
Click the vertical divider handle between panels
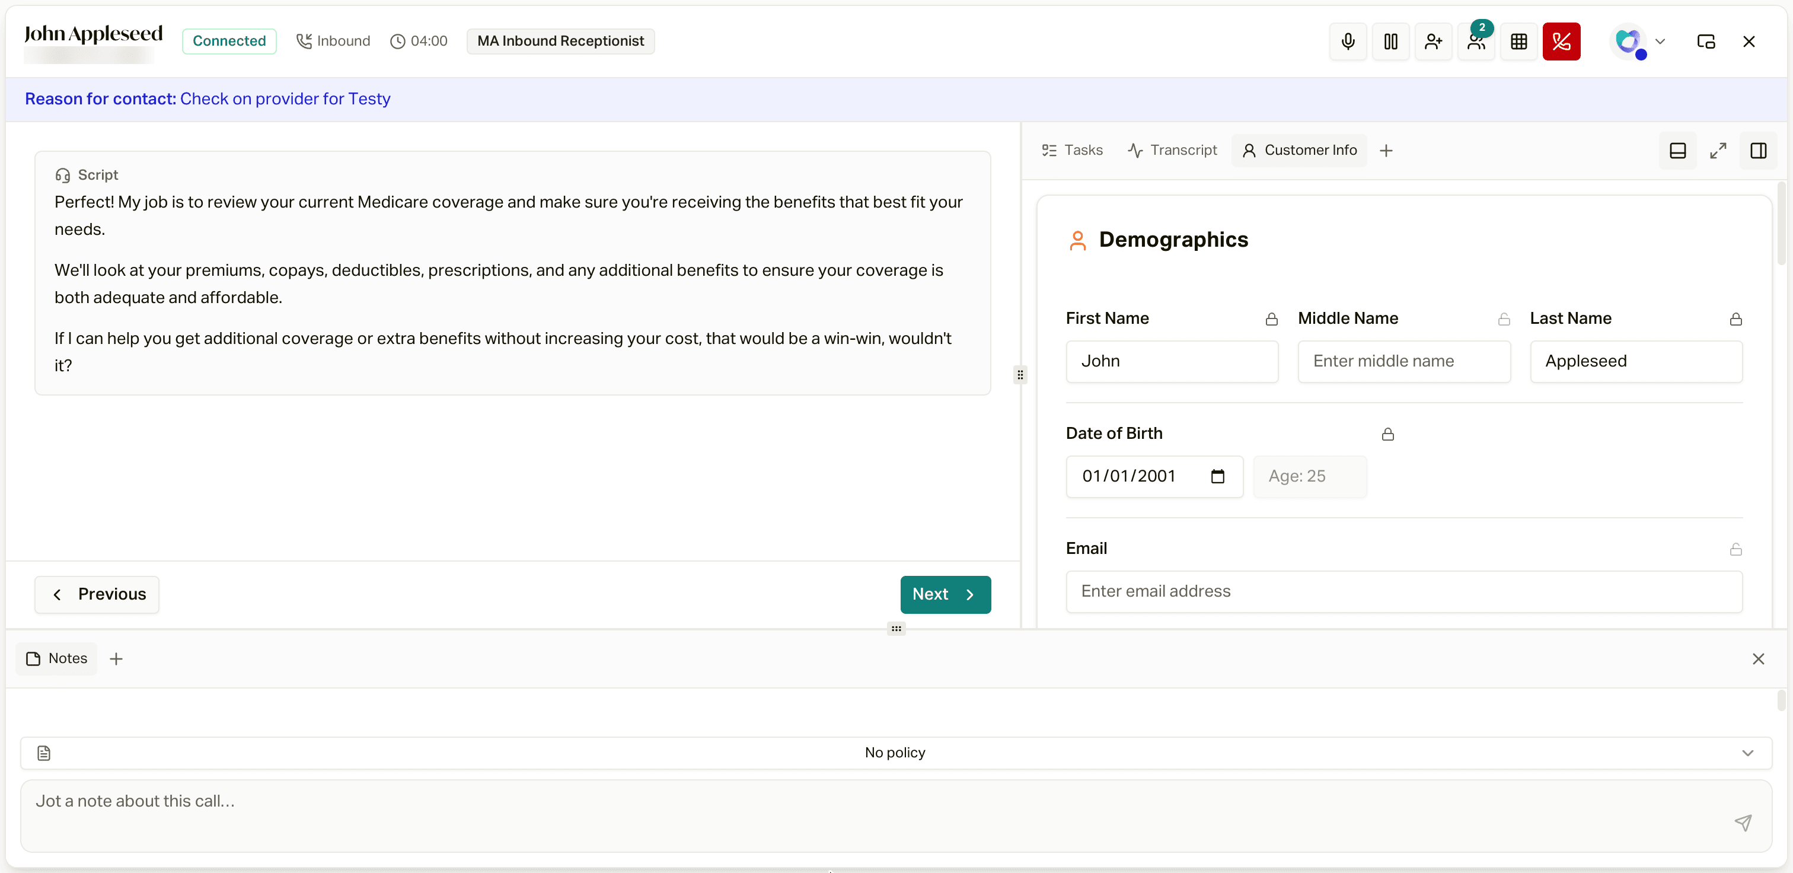[1020, 375]
